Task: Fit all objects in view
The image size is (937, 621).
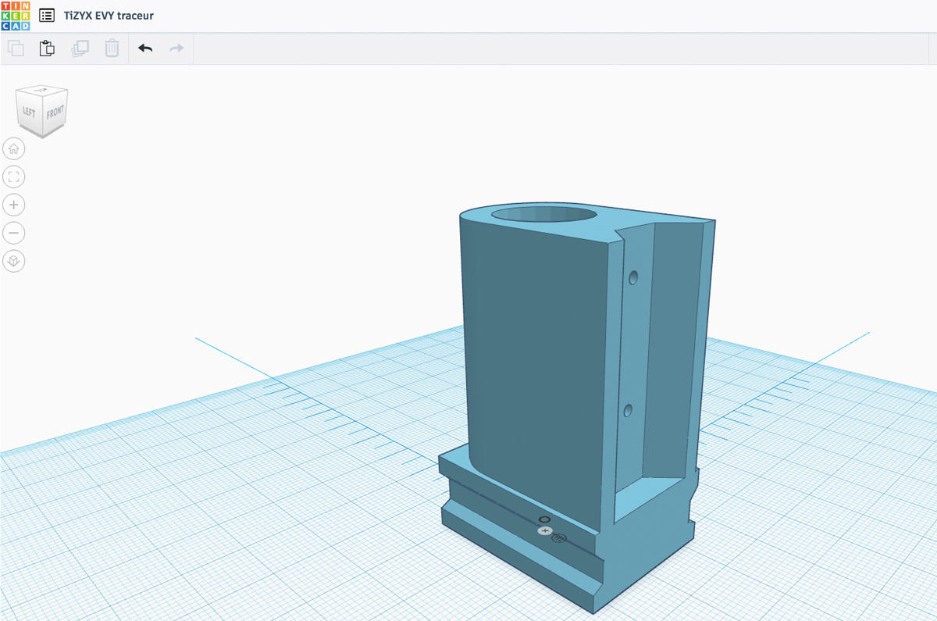Action: tap(14, 177)
